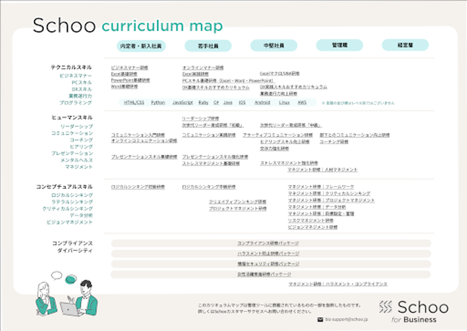Open the DX基礎スキルおすすめカリキュラム link
Image resolution: width=467 pixels, height=331 pixels.
[216, 87]
